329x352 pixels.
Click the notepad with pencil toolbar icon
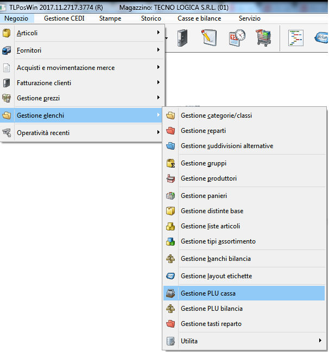[x=210, y=39]
